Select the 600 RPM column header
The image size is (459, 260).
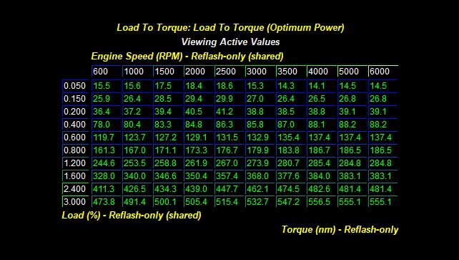107,71
